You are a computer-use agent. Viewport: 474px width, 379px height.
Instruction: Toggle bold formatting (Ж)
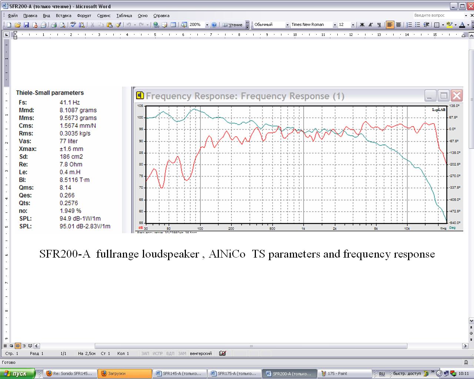[x=362, y=25]
